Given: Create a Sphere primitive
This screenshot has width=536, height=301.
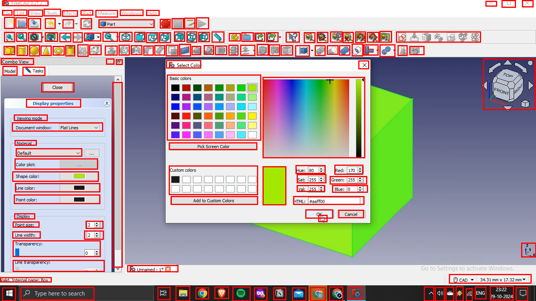Looking at the screenshot, I should [35, 50].
